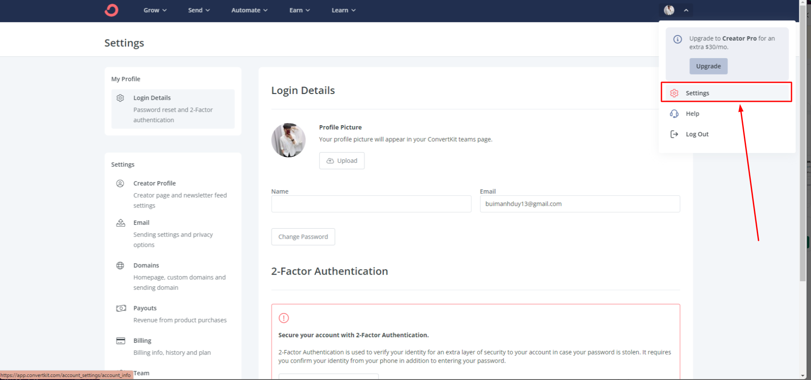Click the Login Details gear icon
The height and width of the screenshot is (380, 811).
120,98
